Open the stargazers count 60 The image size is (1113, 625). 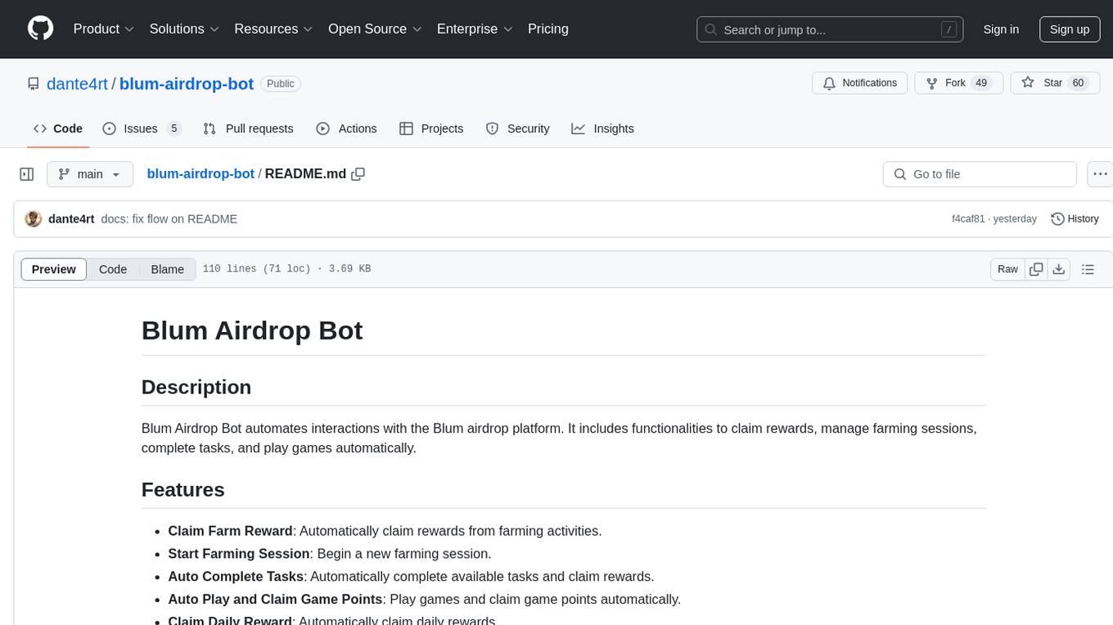1078,83
